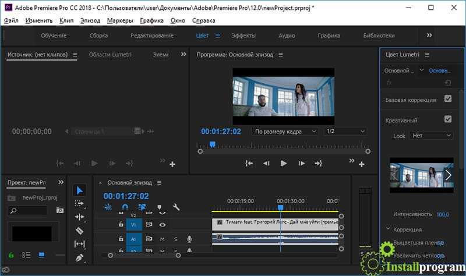Collapse the Коррекция section
466x276 pixels.
coord(388,229)
